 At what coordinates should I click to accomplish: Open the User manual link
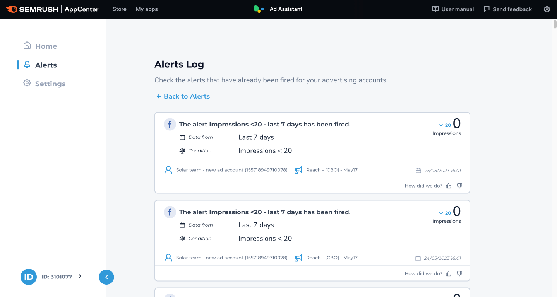[458, 9]
